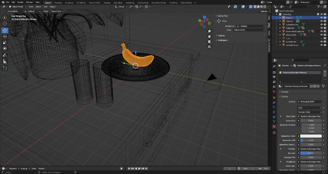Click the Specular value slider
The height and width of the screenshot is (174, 328).
tap(311, 153)
